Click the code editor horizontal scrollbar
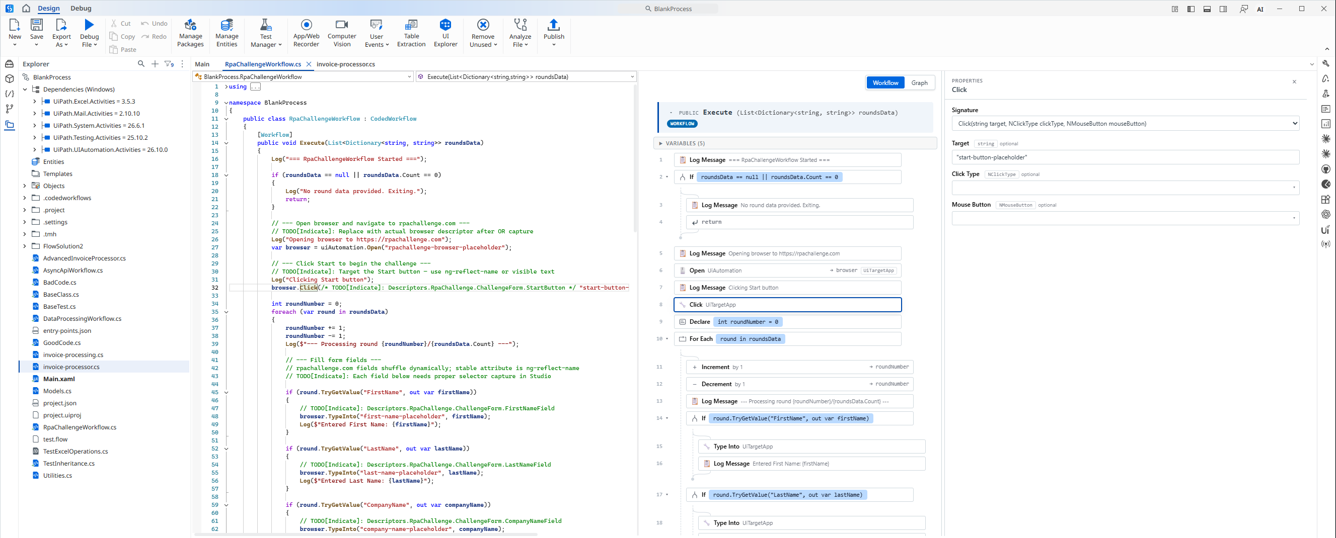 [x=365, y=534]
